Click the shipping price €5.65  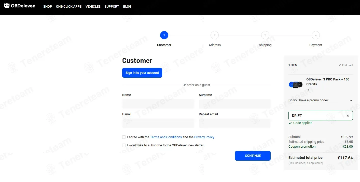click(349, 142)
